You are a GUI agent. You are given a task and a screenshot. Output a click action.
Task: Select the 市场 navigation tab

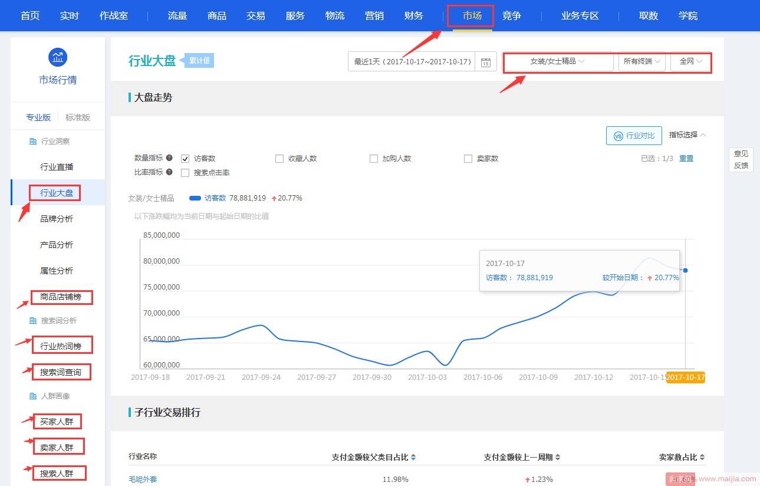click(x=472, y=16)
